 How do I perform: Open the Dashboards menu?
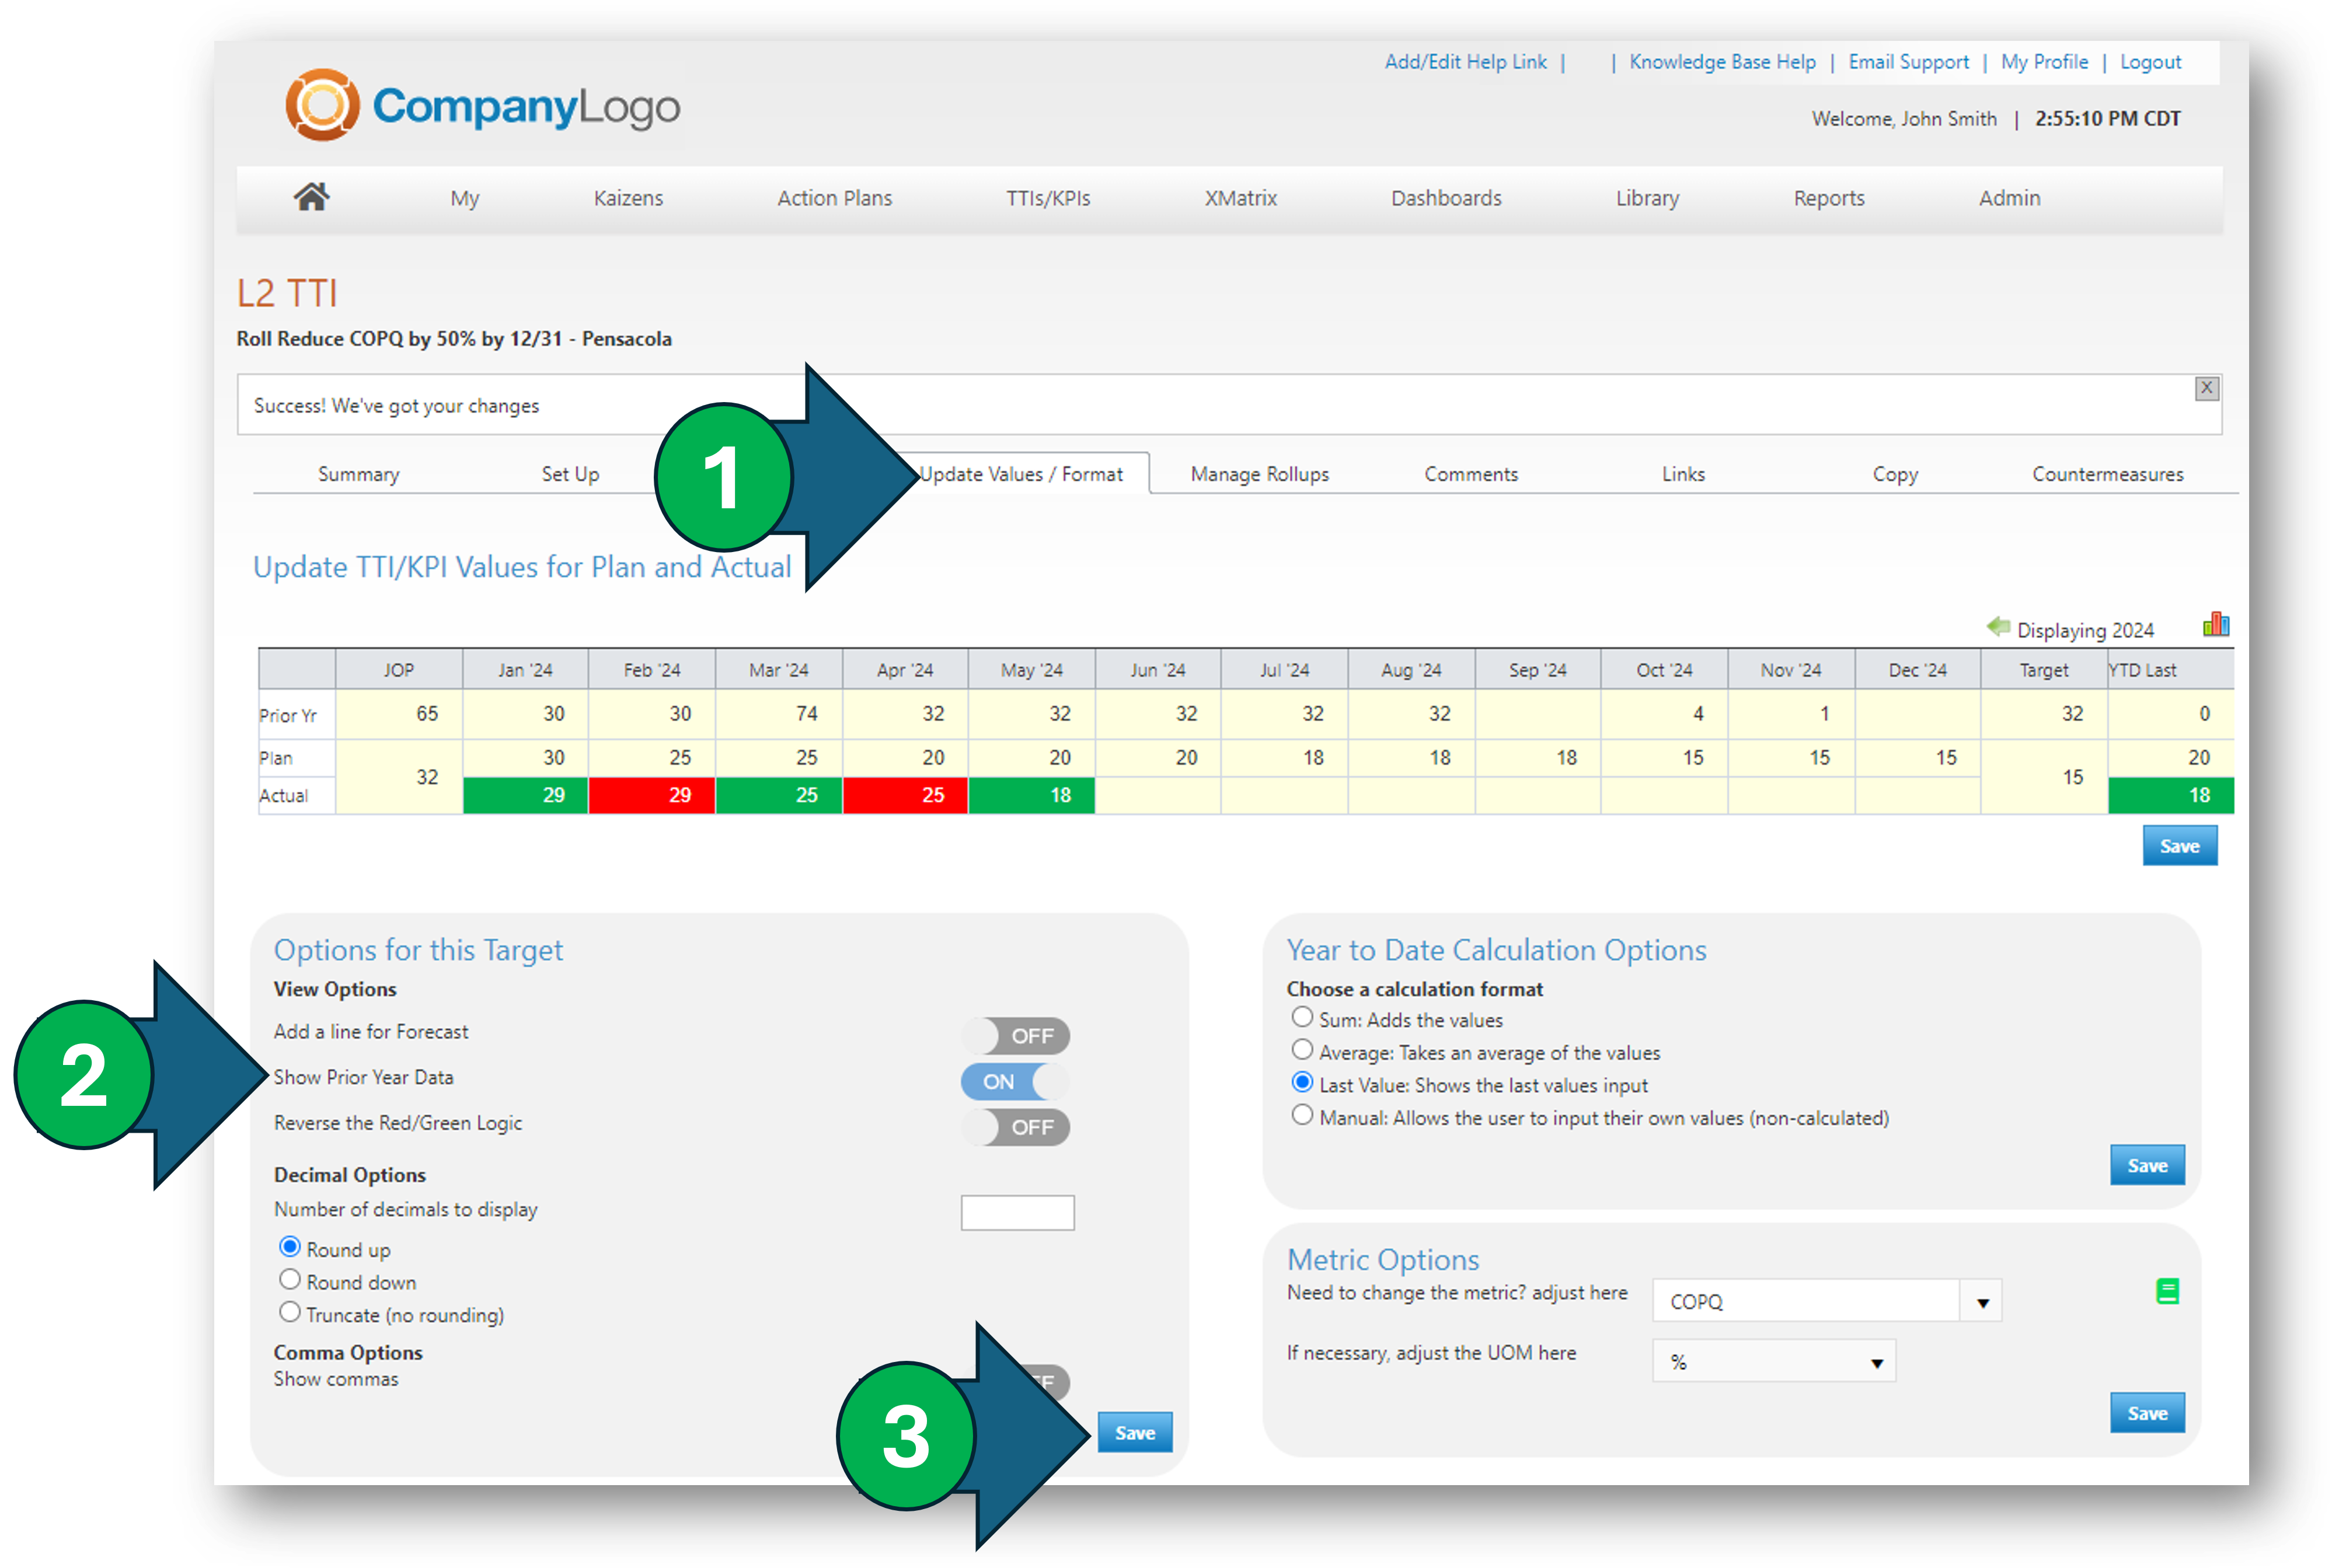coord(1446,198)
